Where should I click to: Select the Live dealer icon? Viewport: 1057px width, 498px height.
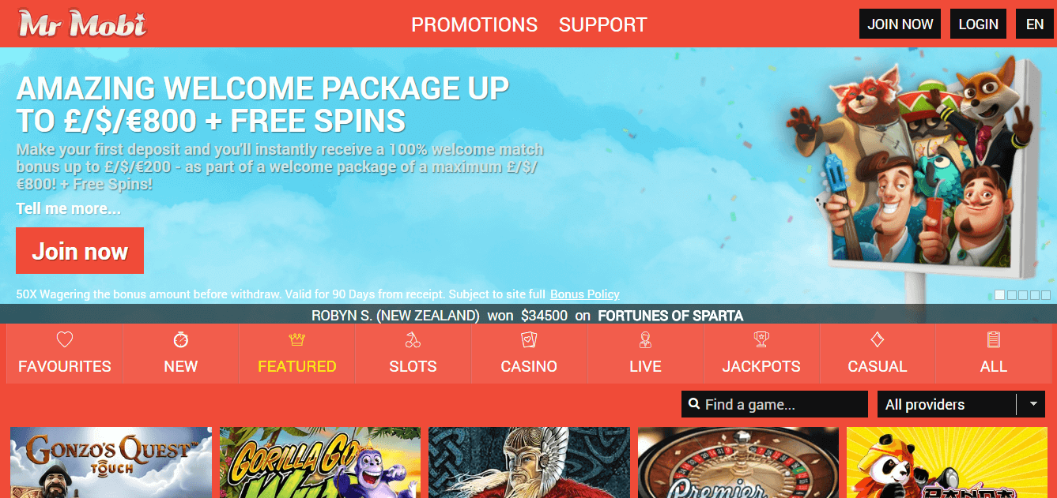645,340
